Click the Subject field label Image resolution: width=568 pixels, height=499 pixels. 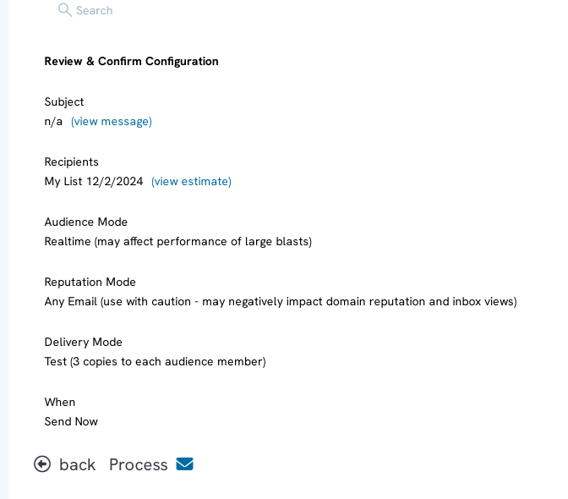pyautogui.click(x=64, y=101)
